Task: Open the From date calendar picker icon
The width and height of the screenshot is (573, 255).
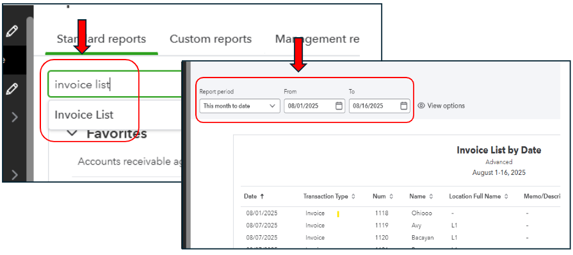Action: click(339, 106)
